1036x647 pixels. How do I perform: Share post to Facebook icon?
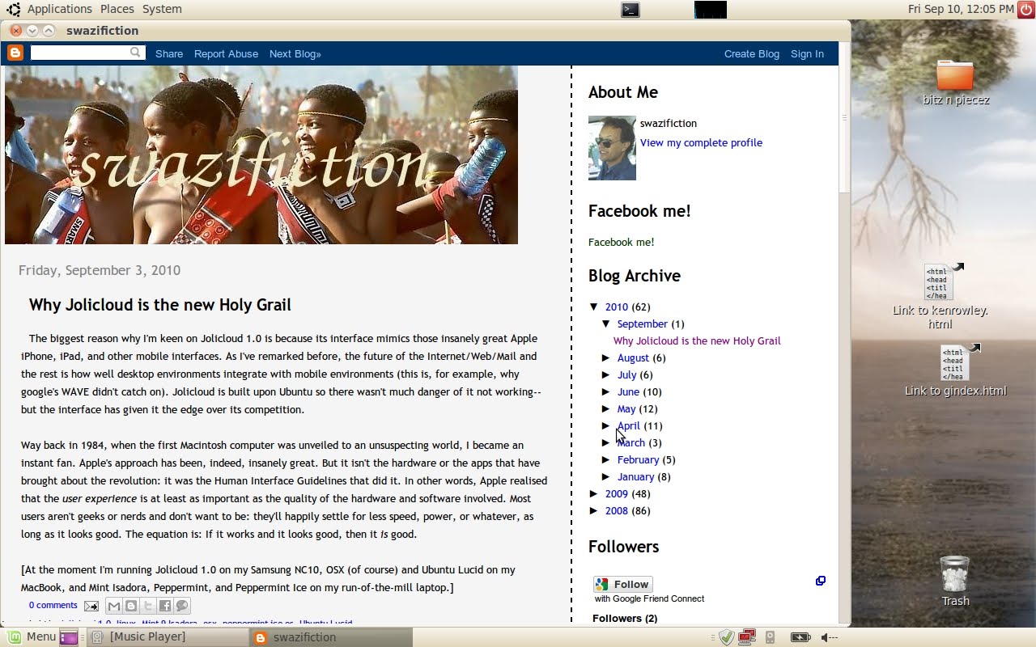coord(165,606)
